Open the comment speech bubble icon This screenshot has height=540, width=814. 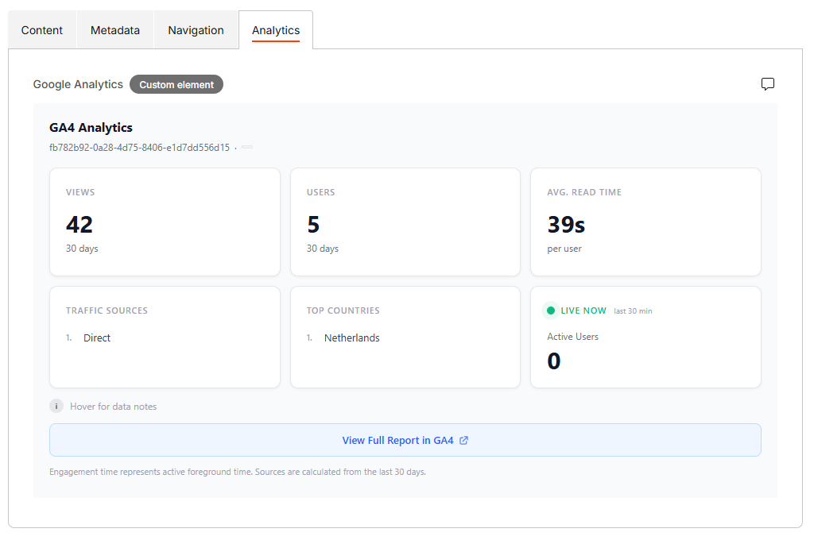coord(767,84)
